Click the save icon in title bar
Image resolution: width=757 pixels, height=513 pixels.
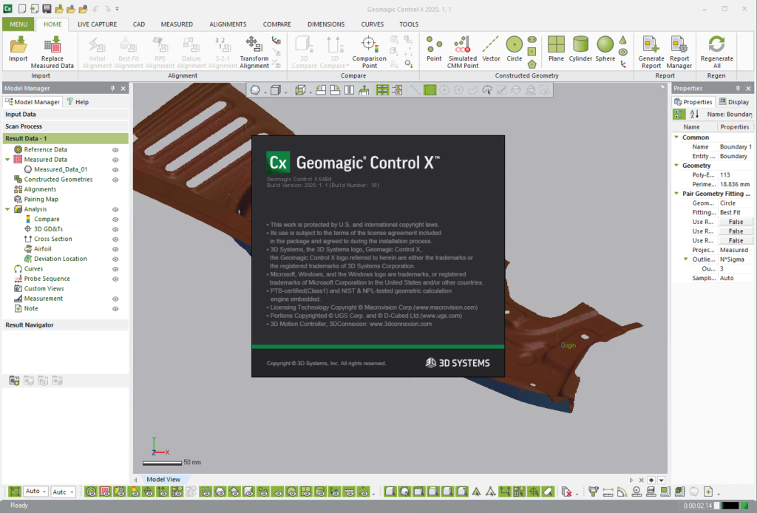(47, 9)
